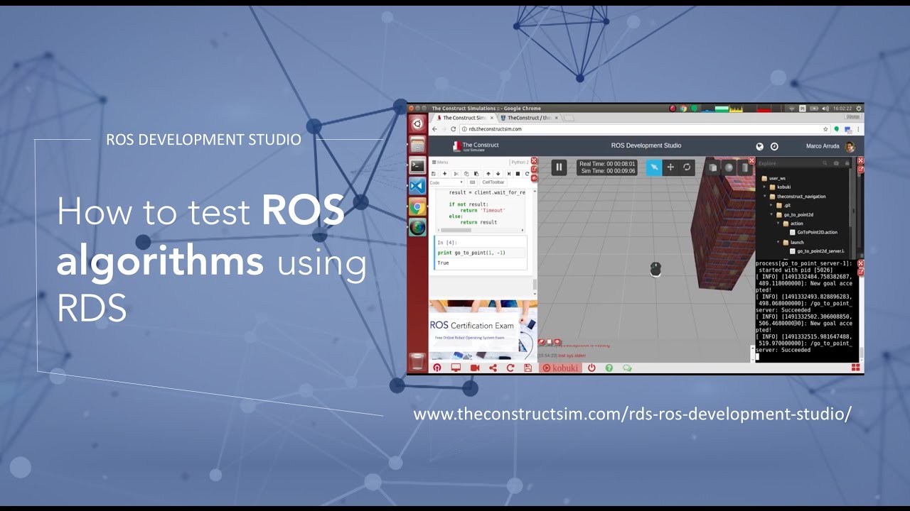Collapse the theconstruct_navigation folder
910x511 pixels.
(x=764, y=196)
